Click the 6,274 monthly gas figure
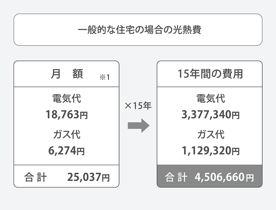The height and width of the screenshot is (210, 276). pyautogui.click(x=62, y=151)
